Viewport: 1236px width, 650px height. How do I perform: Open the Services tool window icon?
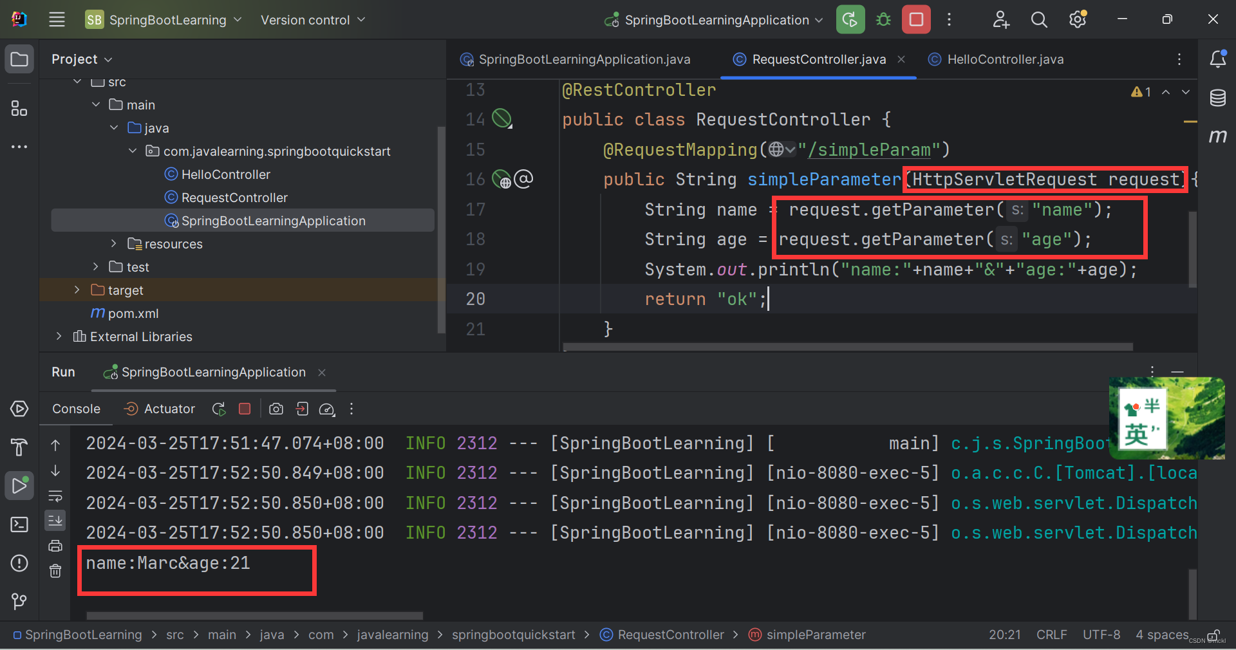click(19, 409)
